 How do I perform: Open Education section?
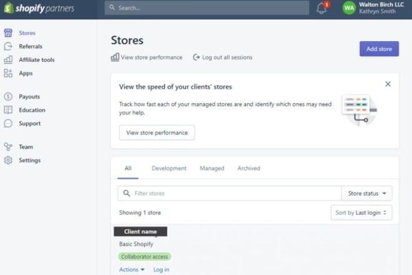(x=32, y=110)
